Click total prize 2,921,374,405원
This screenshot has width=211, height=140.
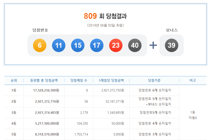point(47,113)
